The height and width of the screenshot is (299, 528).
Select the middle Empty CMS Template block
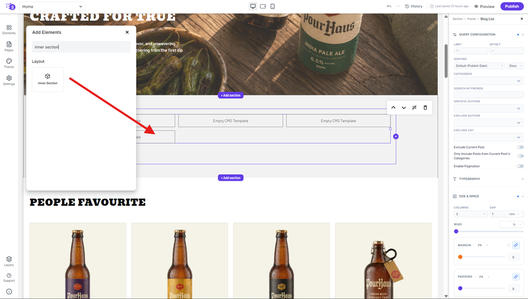230,121
